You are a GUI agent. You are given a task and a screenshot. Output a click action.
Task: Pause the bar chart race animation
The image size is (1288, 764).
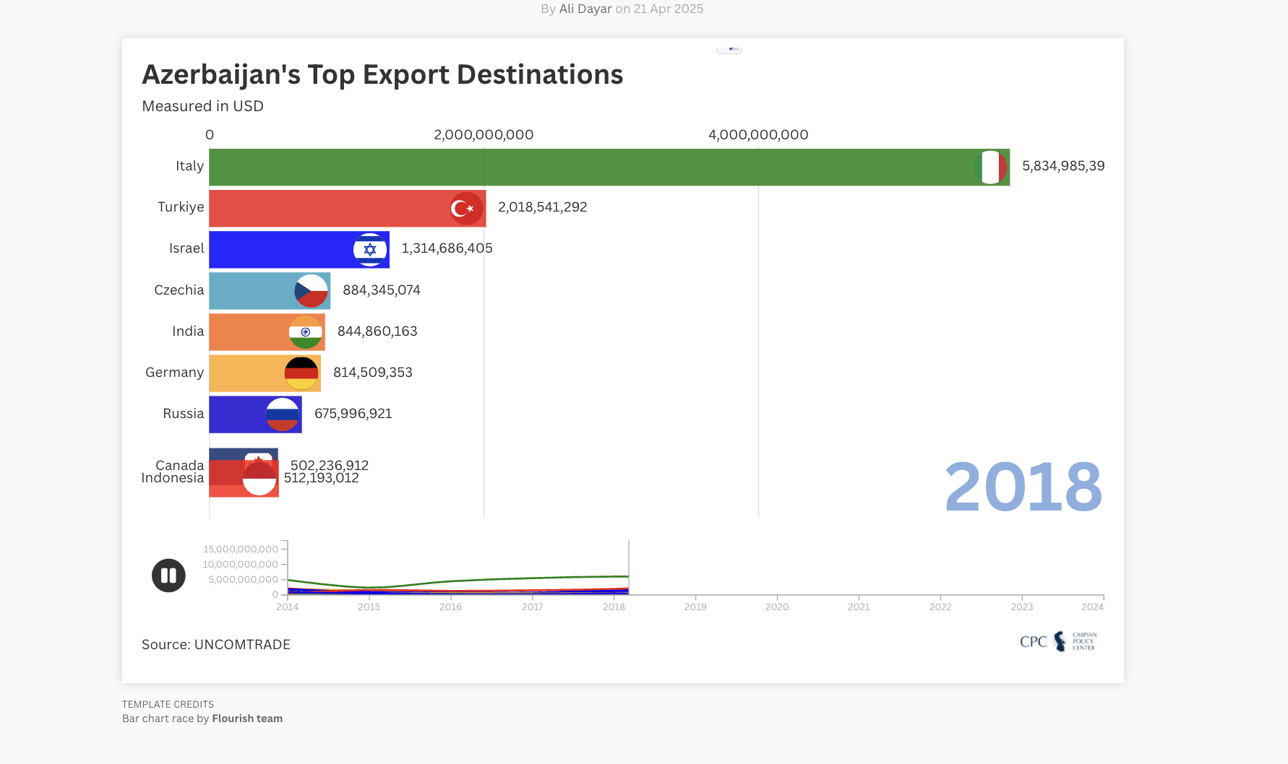168,575
